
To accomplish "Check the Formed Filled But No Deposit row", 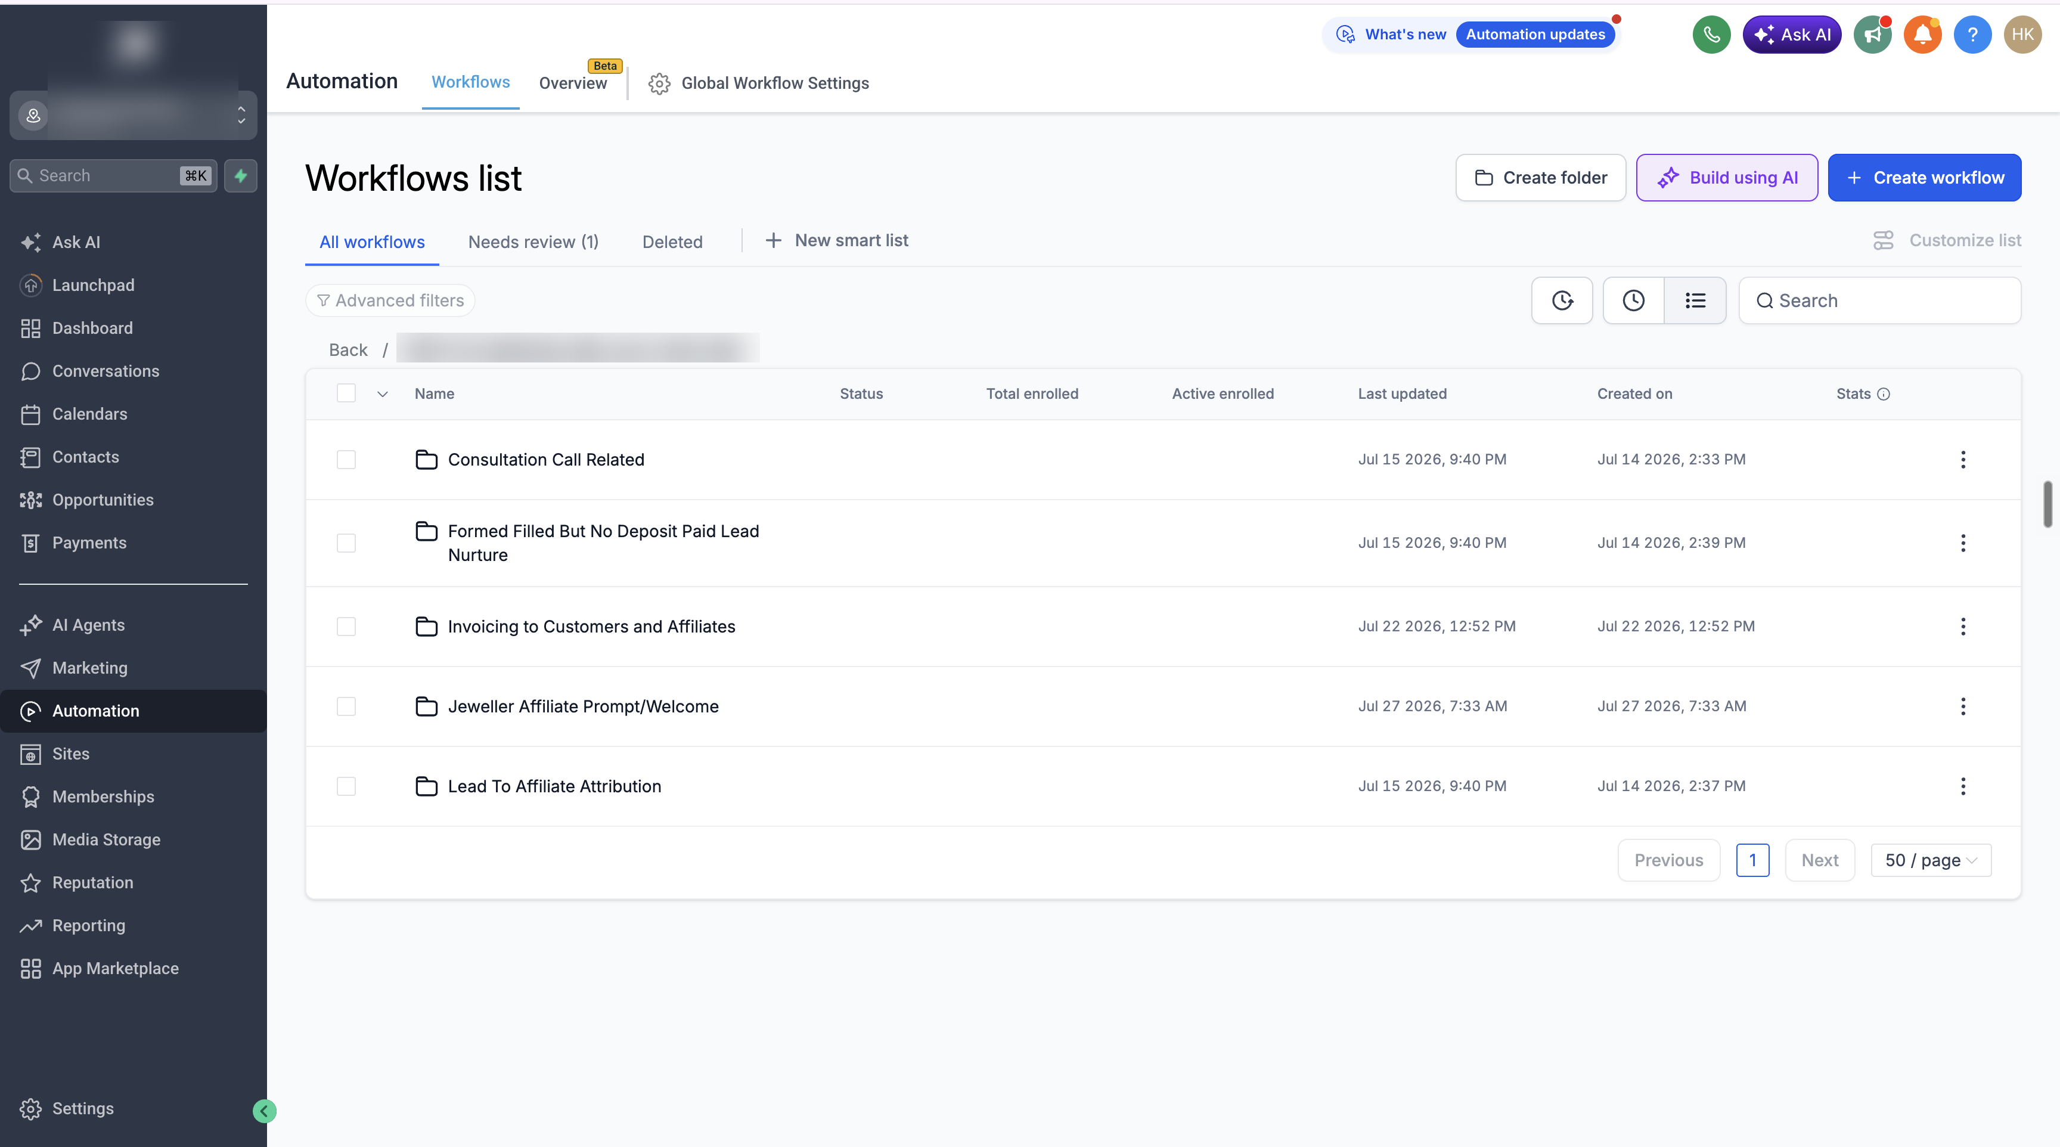I will [346, 543].
